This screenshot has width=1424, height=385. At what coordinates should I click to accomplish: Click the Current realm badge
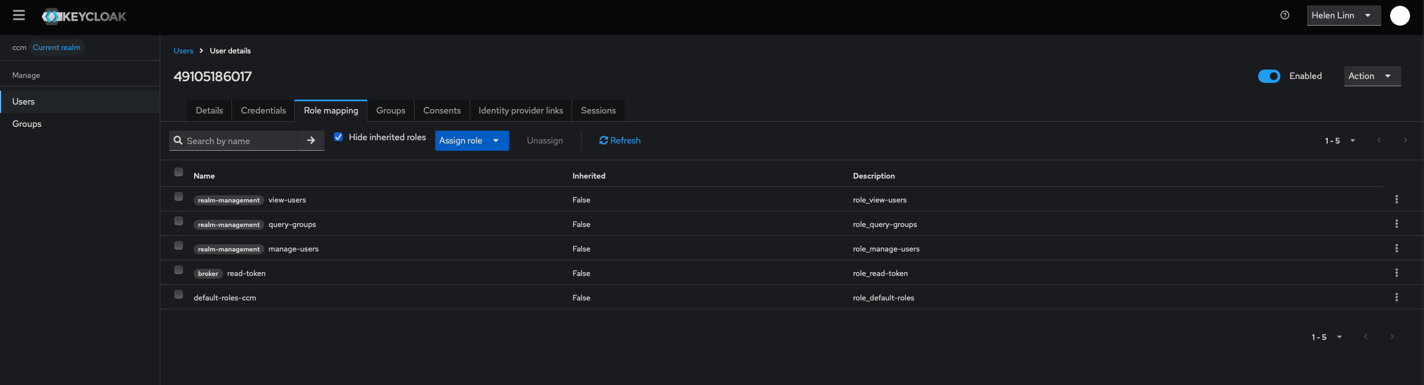point(57,48)
